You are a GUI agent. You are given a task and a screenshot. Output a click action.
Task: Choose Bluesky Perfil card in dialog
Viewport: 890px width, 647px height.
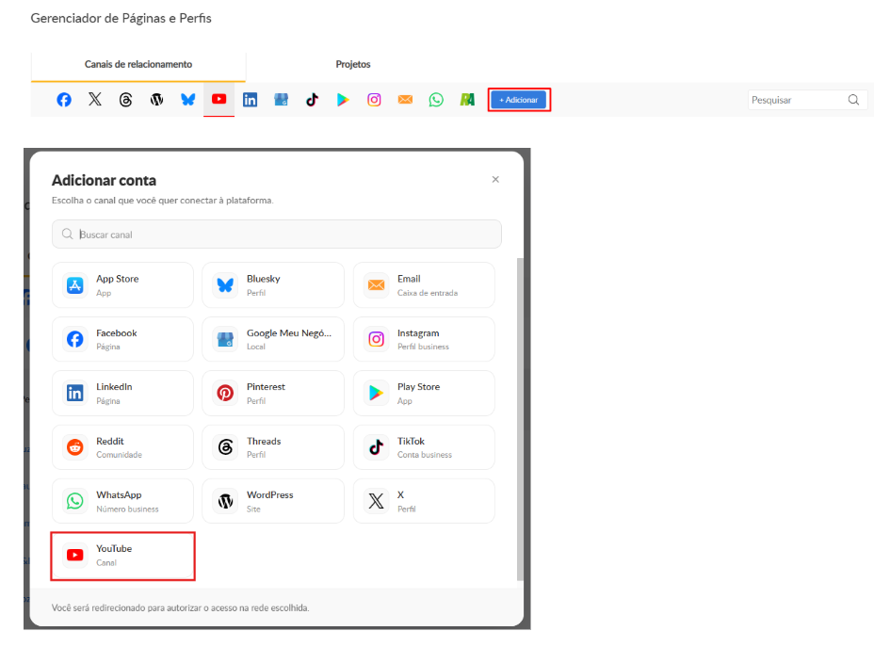tap(273, 285)
